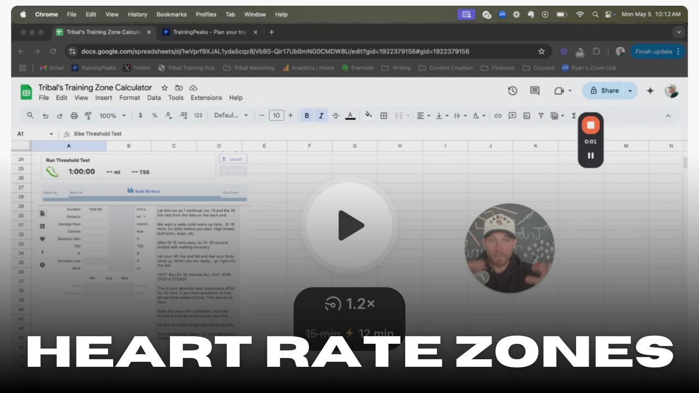Click the Share button
This screenshot has width=699, height=393.
point(603,91)
